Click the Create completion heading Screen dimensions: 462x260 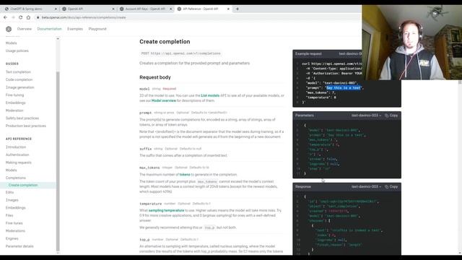(x=165, y=42)
